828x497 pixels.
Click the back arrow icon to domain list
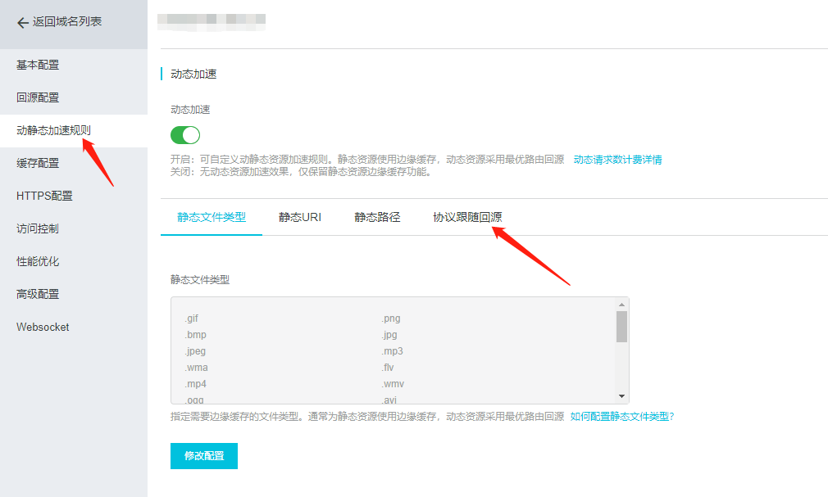23,22
